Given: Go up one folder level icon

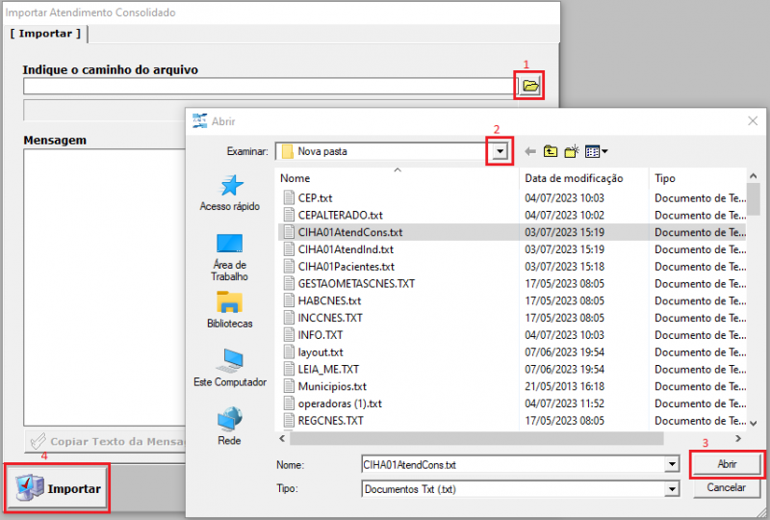Looking at the screenshot, I should pos(551,151).
